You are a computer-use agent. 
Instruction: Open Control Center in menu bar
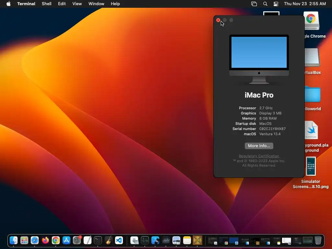(x=276, y=4)
